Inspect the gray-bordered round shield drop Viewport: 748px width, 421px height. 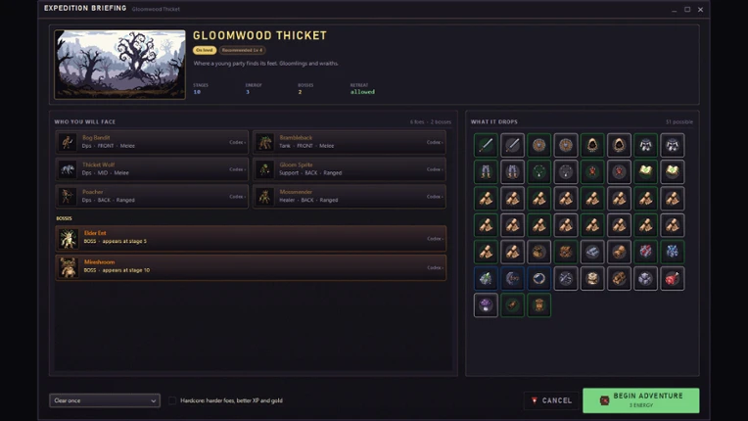coord(566,145)
